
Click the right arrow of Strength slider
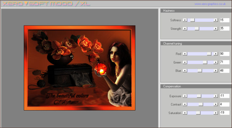[x=216, y=29]
